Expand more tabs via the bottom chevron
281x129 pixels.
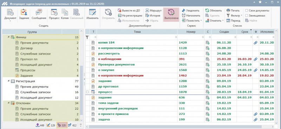click(80, 125)
